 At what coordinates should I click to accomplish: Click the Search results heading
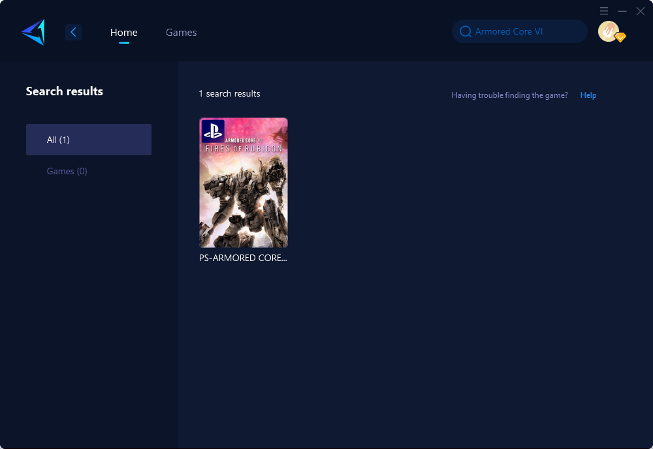[x=65, y=91]
